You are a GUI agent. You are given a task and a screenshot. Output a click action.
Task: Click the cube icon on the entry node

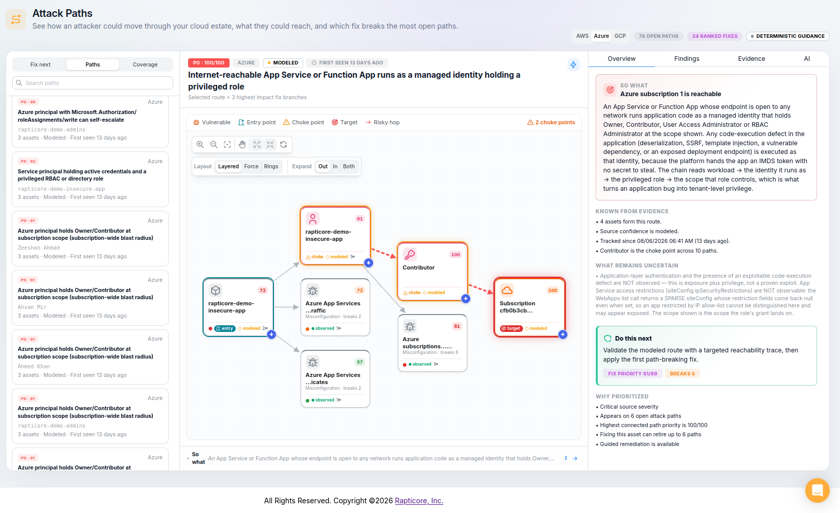tap(215, 291)
